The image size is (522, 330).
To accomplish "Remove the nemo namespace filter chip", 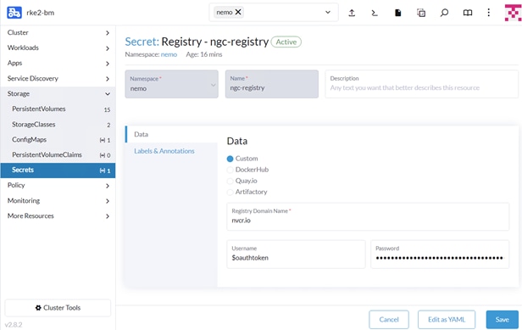I will point(238,12).
